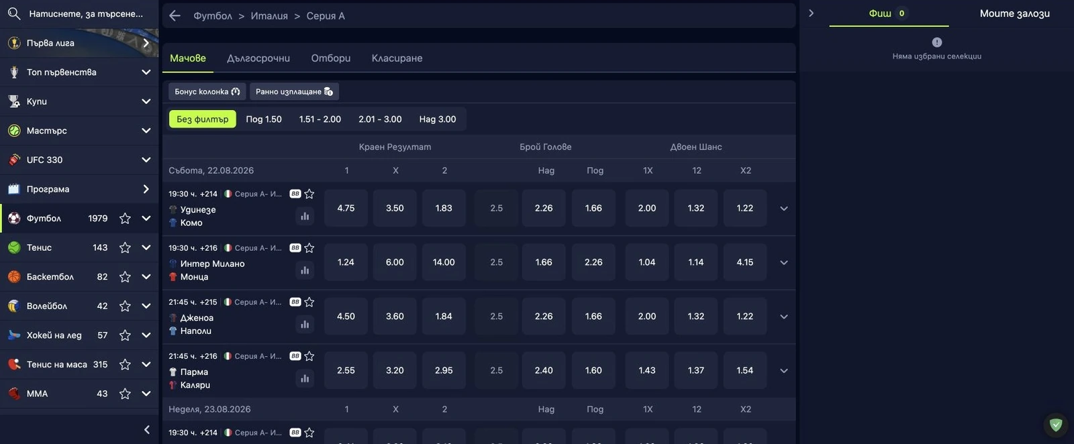The width and height of the screenshot is (1074, 444).
Task: Expand the Футбол category chevron
Action: pyautogui.click(x=146, y=218)
